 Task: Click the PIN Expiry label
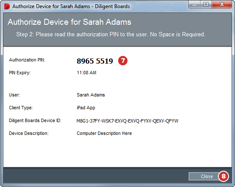(x=20, y=73)
